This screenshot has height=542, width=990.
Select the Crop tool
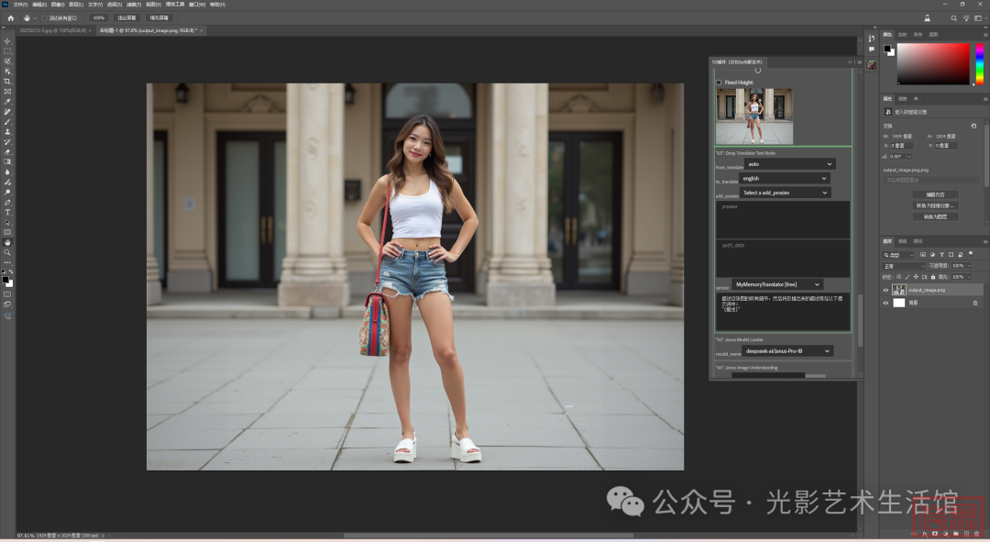pos(7,82)
